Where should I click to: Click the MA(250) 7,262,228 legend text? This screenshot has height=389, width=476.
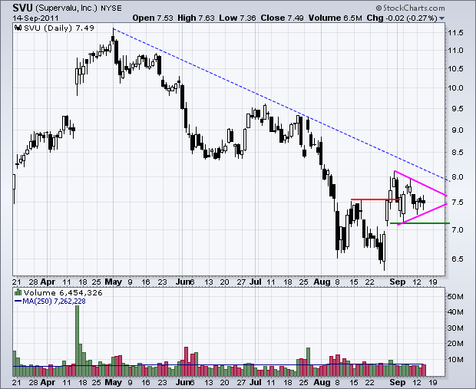pyautogui.click(x=54, y=302)
